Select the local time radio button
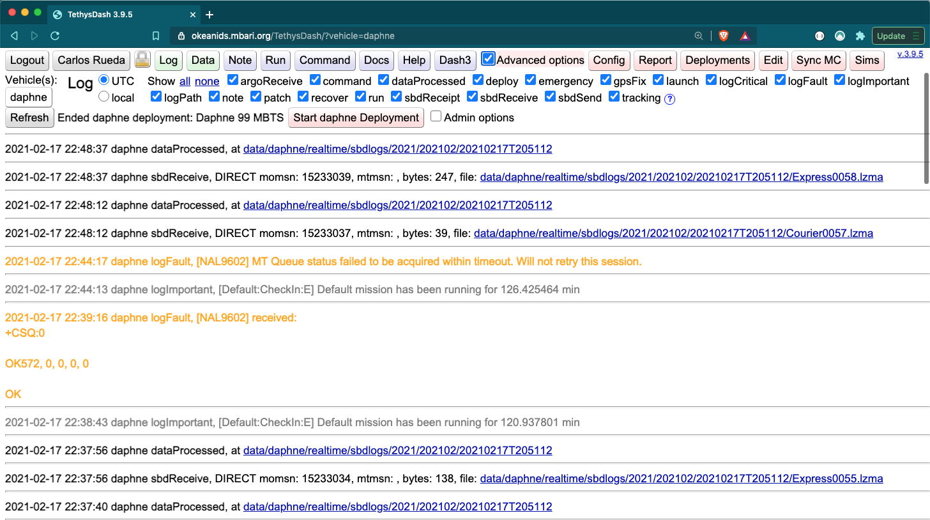Screen dimensions: 930x520 coord(103,97)
